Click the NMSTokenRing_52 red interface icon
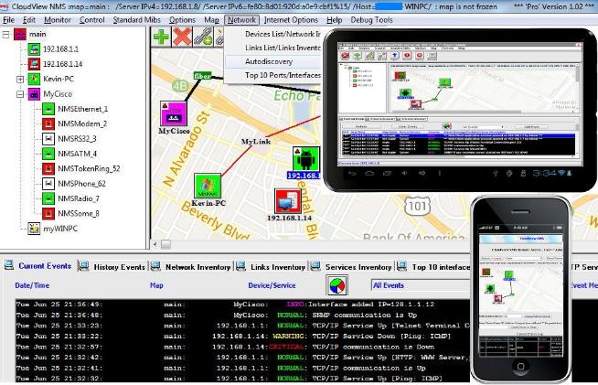The height and width of the screenshot is (385, 598). 48,168
